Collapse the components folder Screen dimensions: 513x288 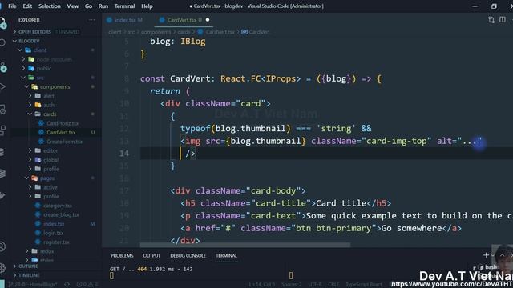[26, 86]
